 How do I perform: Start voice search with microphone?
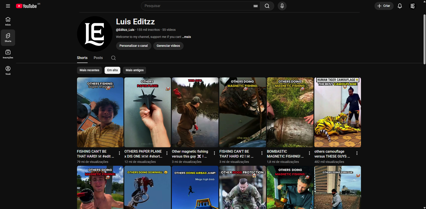pyautogui.click(x=282, y=6)
